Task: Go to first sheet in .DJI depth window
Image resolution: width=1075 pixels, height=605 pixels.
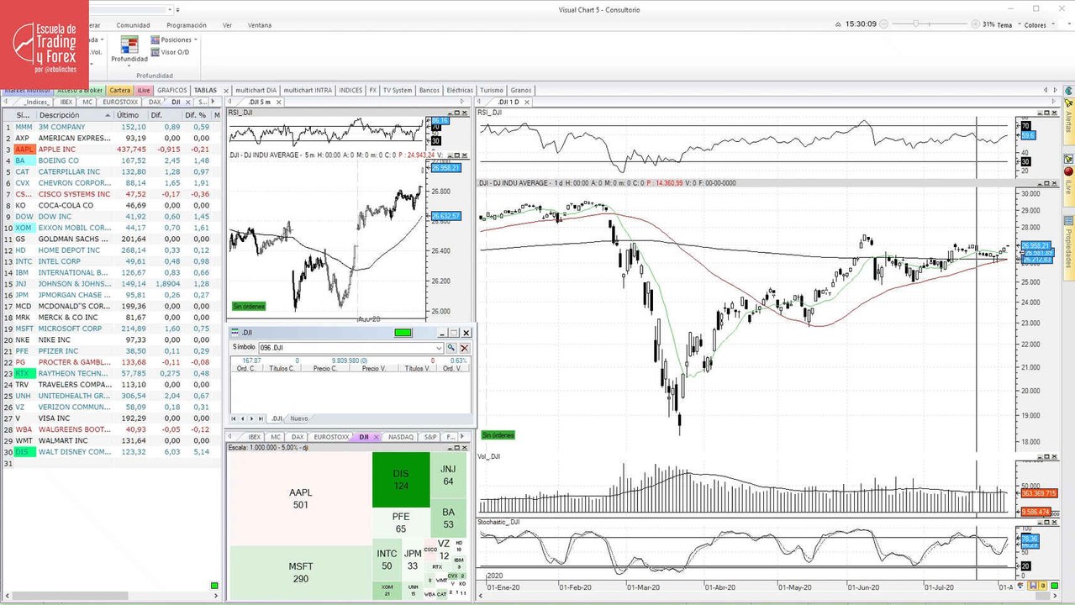Action: pos(234,418)
